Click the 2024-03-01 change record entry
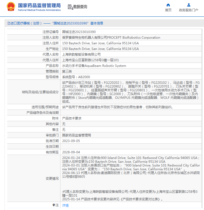 (x=131, y=167)
